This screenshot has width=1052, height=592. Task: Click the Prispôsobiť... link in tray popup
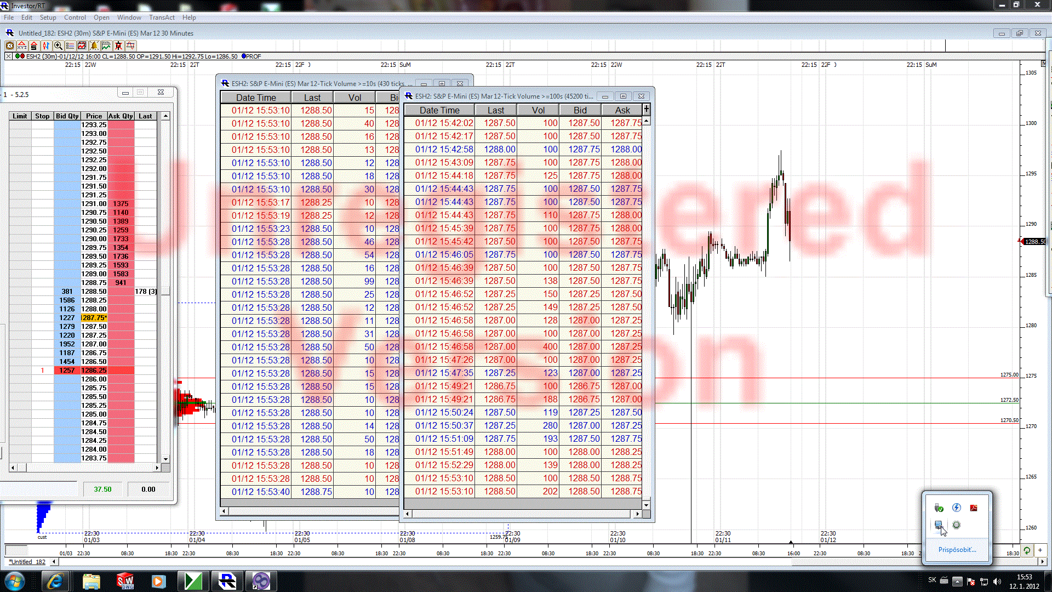pos(957,550)
